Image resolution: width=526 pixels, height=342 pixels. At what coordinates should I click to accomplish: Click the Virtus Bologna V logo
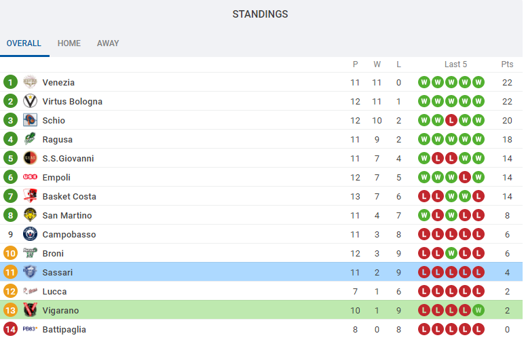pos(30,101)
